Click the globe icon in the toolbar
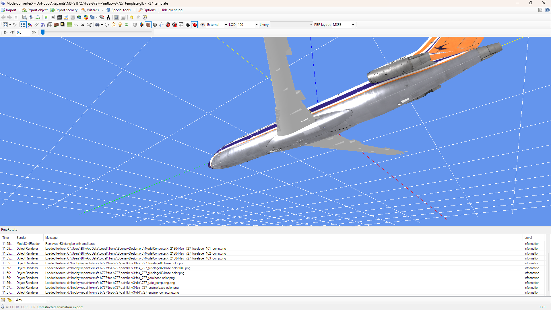The image size is (551, 310). tap(79, 17)
